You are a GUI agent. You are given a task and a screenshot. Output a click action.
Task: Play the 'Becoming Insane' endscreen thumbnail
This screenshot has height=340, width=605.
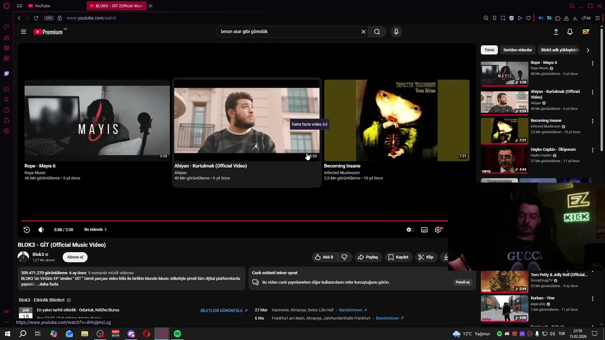click(x=397, y=120)
